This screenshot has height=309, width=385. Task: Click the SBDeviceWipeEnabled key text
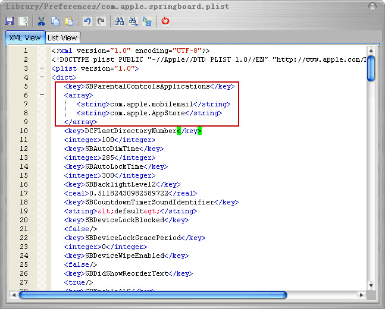(124, 256)
